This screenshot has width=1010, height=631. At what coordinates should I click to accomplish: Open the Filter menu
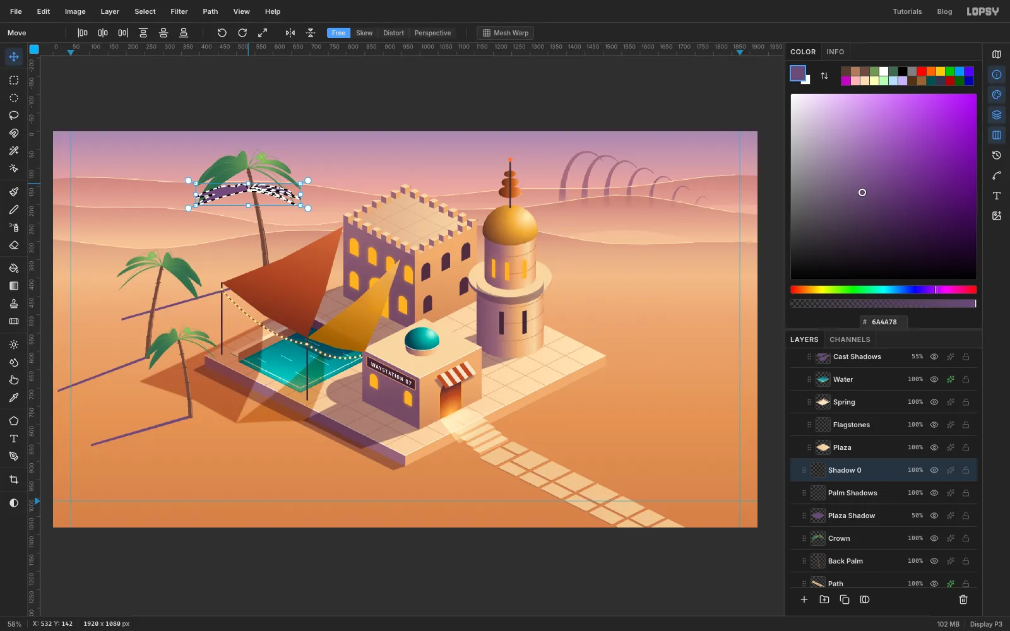tap(179, 11)
